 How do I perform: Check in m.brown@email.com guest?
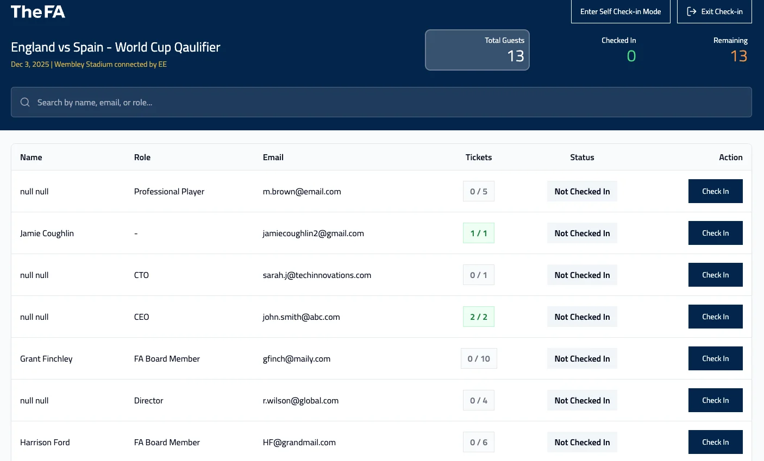click(x=715, y=191)
